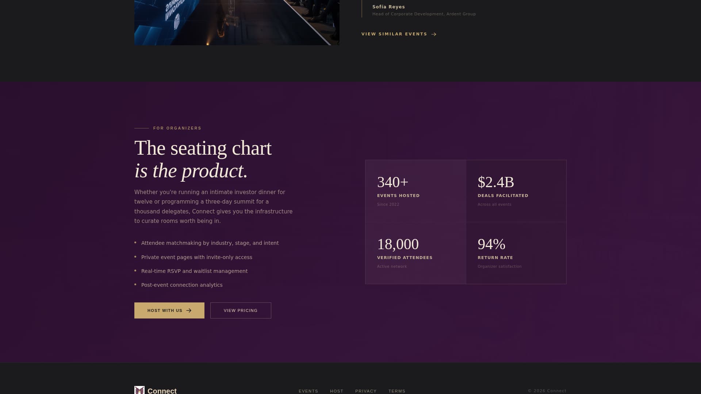Open HOST in the footer navigation

click(336, 391)
